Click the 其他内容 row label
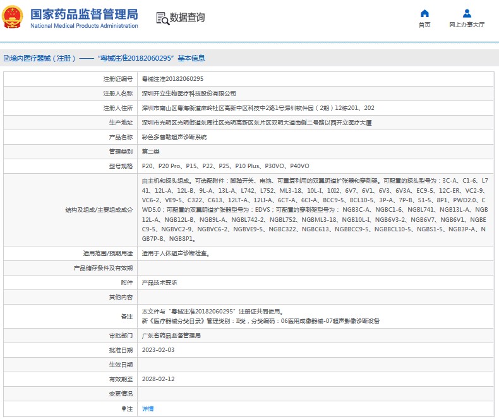The width and height of the screenshot is (499, 419). point(121,297)
